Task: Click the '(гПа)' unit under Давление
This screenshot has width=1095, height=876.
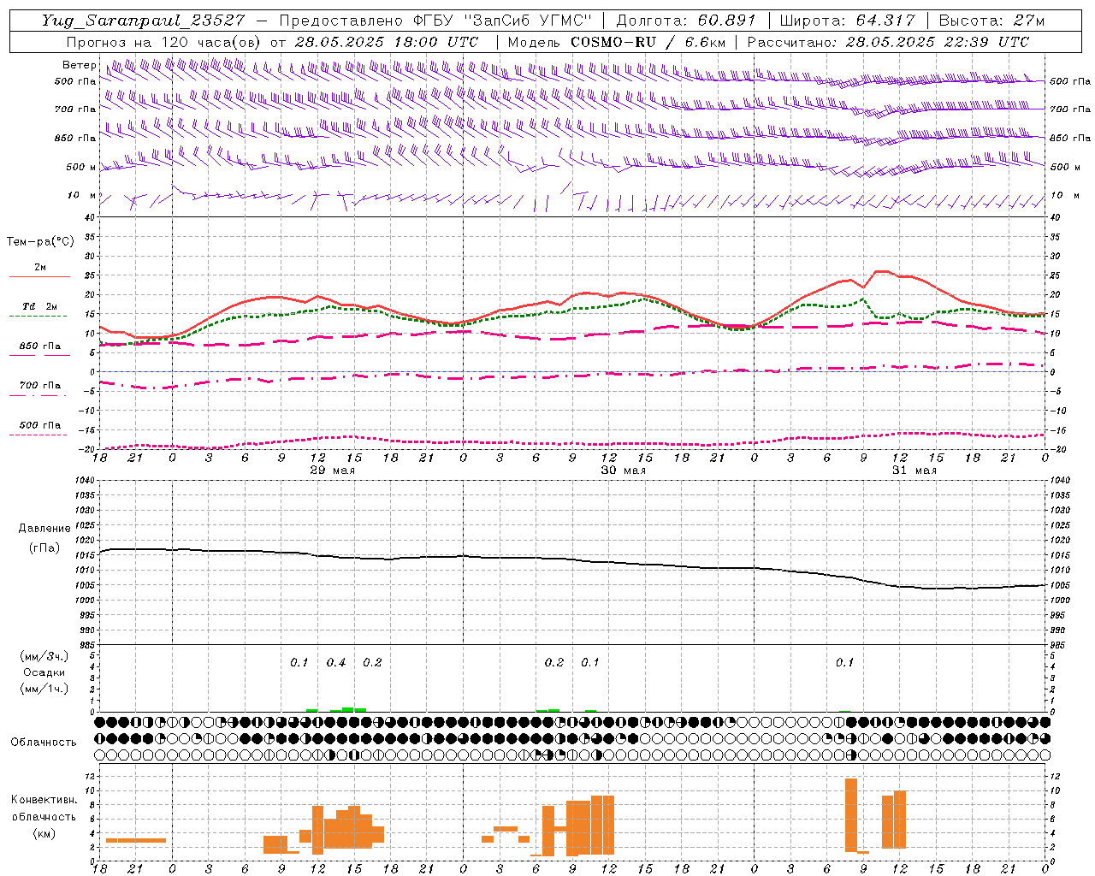Action: click(44, 547)
